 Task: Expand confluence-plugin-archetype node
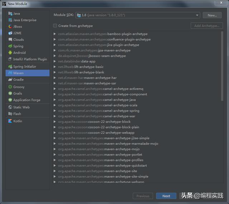[x=55, y=39]
